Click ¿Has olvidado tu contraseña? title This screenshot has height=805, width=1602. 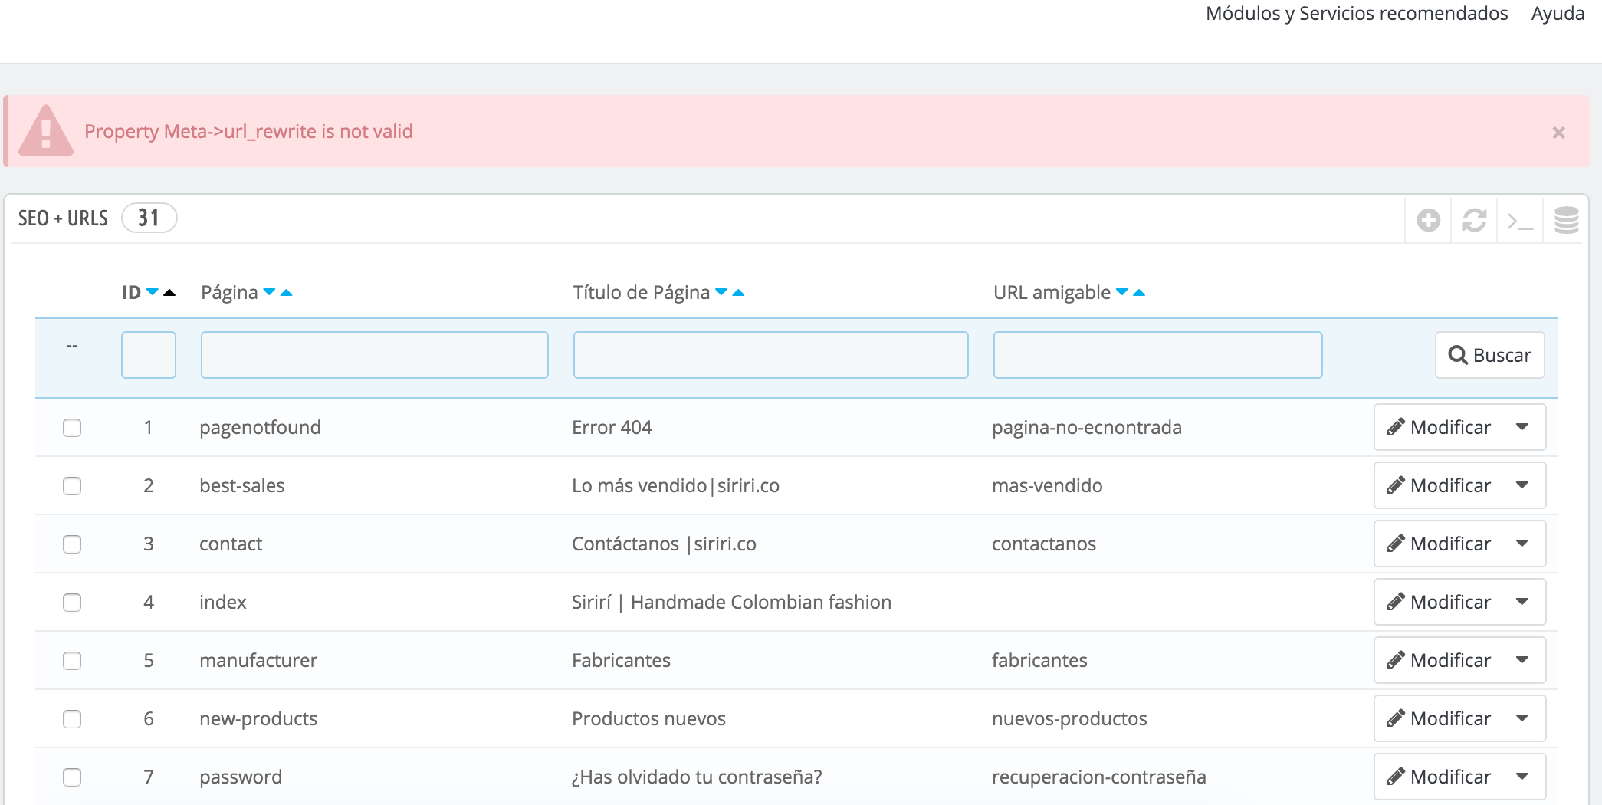[x=697, y=777]
